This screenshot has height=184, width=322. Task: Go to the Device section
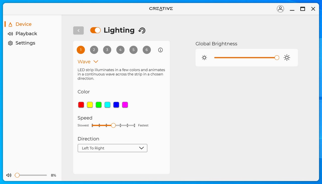tap(23, 24)
